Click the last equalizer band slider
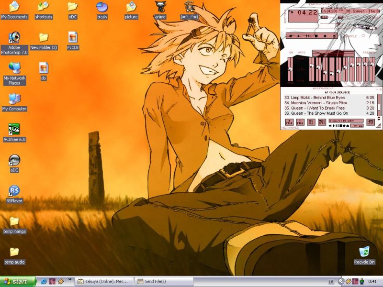Viewport: 383px width, 287px height. (x=372, y=69)
